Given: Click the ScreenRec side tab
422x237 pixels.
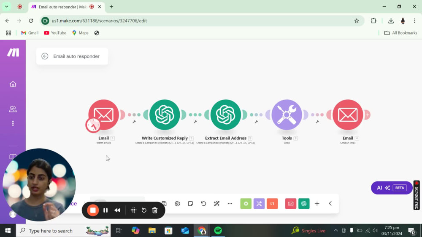Looking at the screenshot, I should coord(417,195).
